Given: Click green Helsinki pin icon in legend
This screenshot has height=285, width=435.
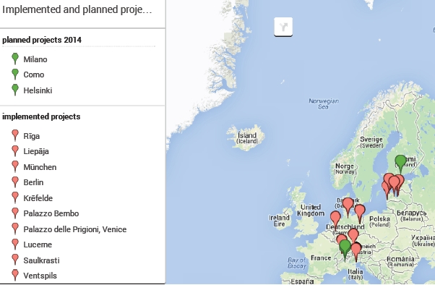Looking at the screenshot, I should pyautogui.click(x=15, y=90).
